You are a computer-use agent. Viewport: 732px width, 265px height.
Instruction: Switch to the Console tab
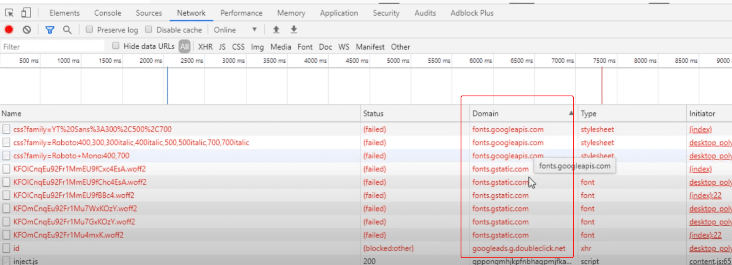[107, 13]
